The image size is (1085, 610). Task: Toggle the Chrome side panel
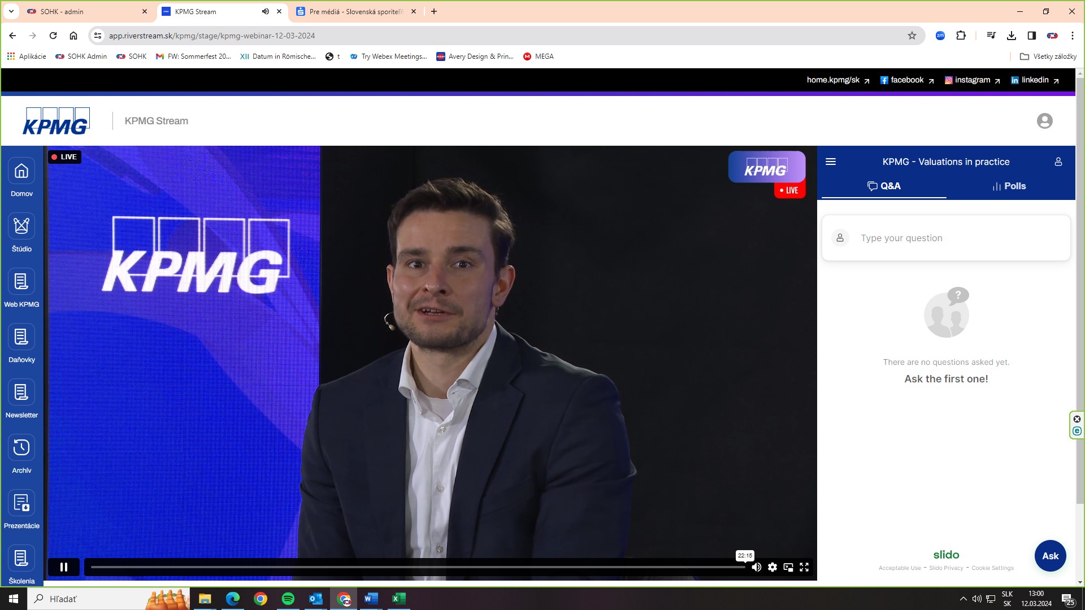pyautogui.click(x=1032, y=36)
